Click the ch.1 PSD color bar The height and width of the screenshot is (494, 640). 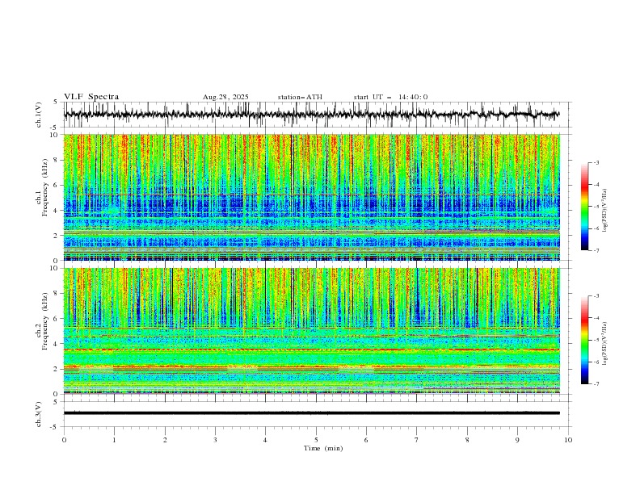(584, 207)
